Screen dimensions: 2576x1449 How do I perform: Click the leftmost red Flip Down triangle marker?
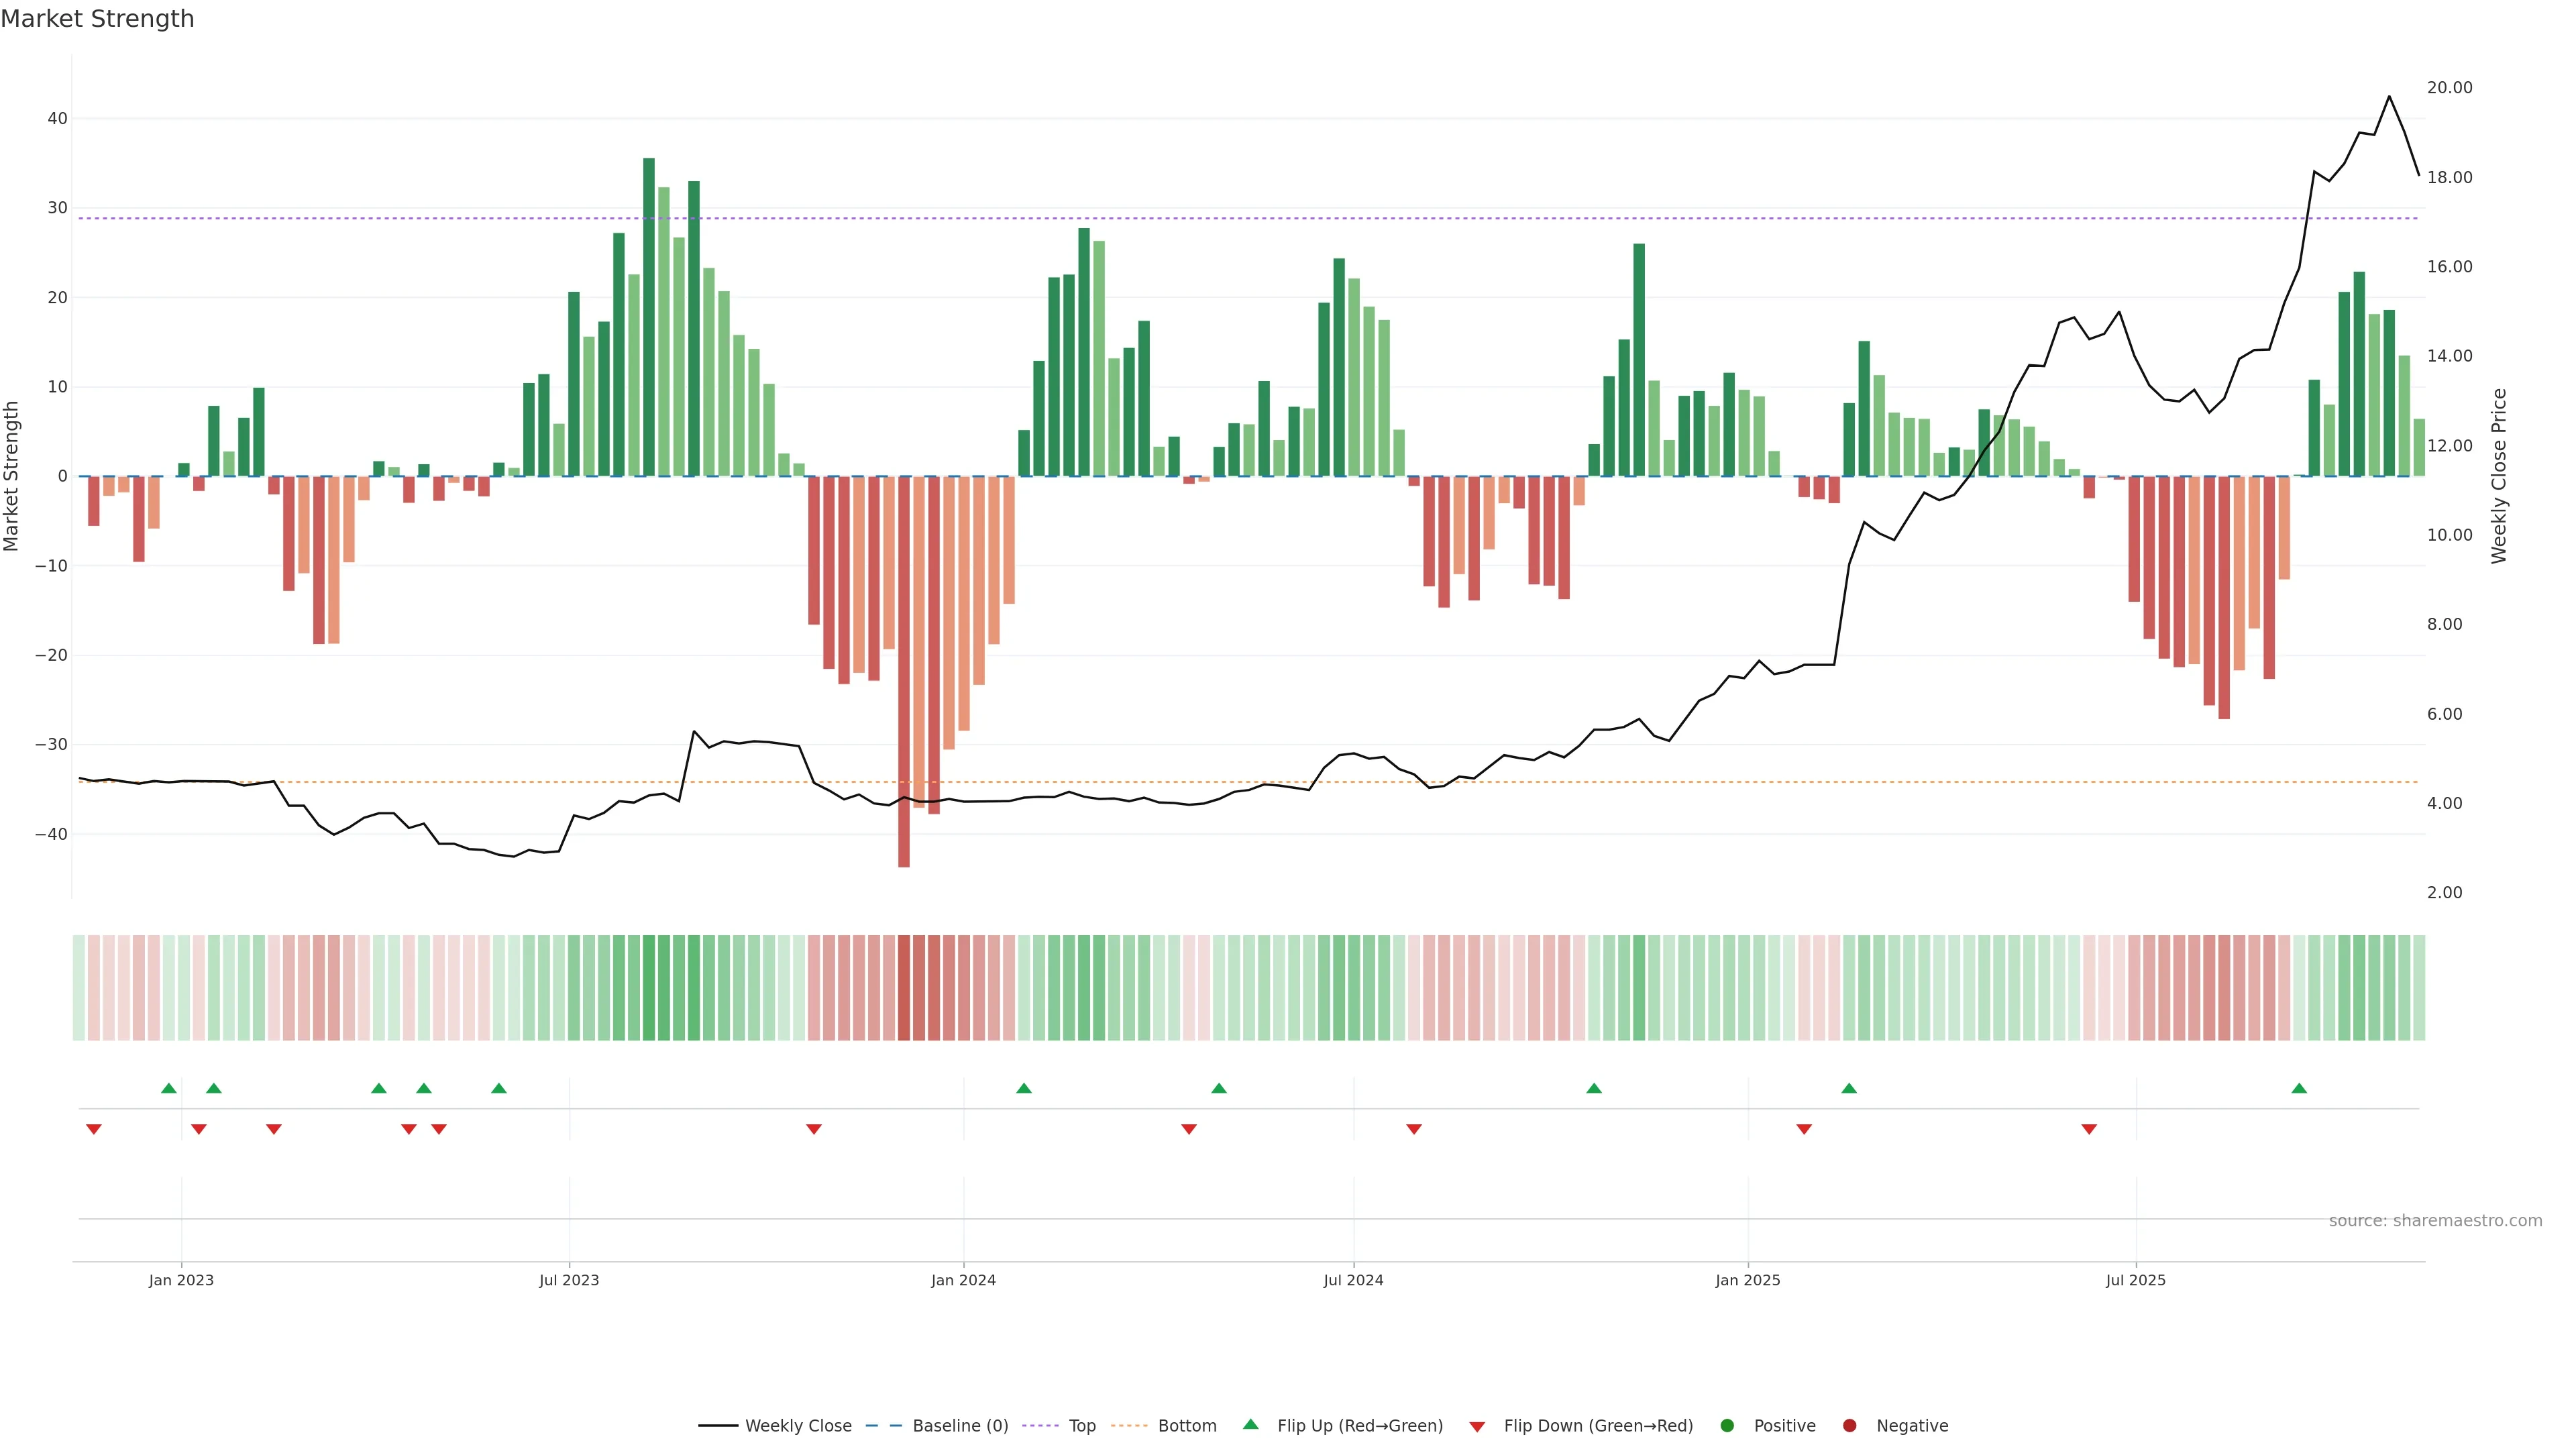[94, 1129]
